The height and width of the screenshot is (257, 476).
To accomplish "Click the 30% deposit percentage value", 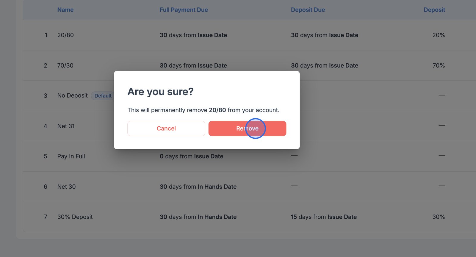I will click(438, 217).
